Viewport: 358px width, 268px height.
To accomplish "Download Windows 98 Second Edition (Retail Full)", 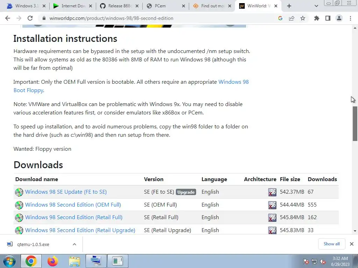I will (74, 217).
